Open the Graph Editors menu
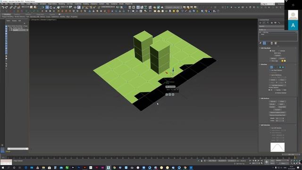The width and height of the screenshot is (302, 170). tap(52, 4)
